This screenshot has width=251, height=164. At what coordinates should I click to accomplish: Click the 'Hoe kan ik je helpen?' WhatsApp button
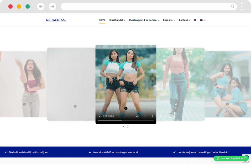231,158
